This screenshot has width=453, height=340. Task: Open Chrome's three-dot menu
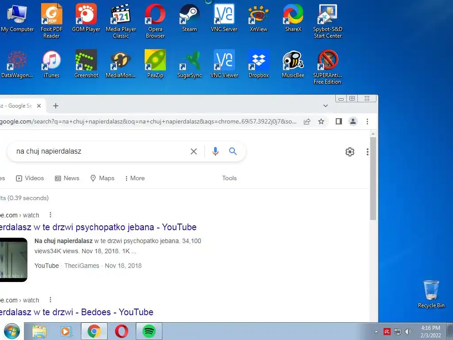coord(367,121)
